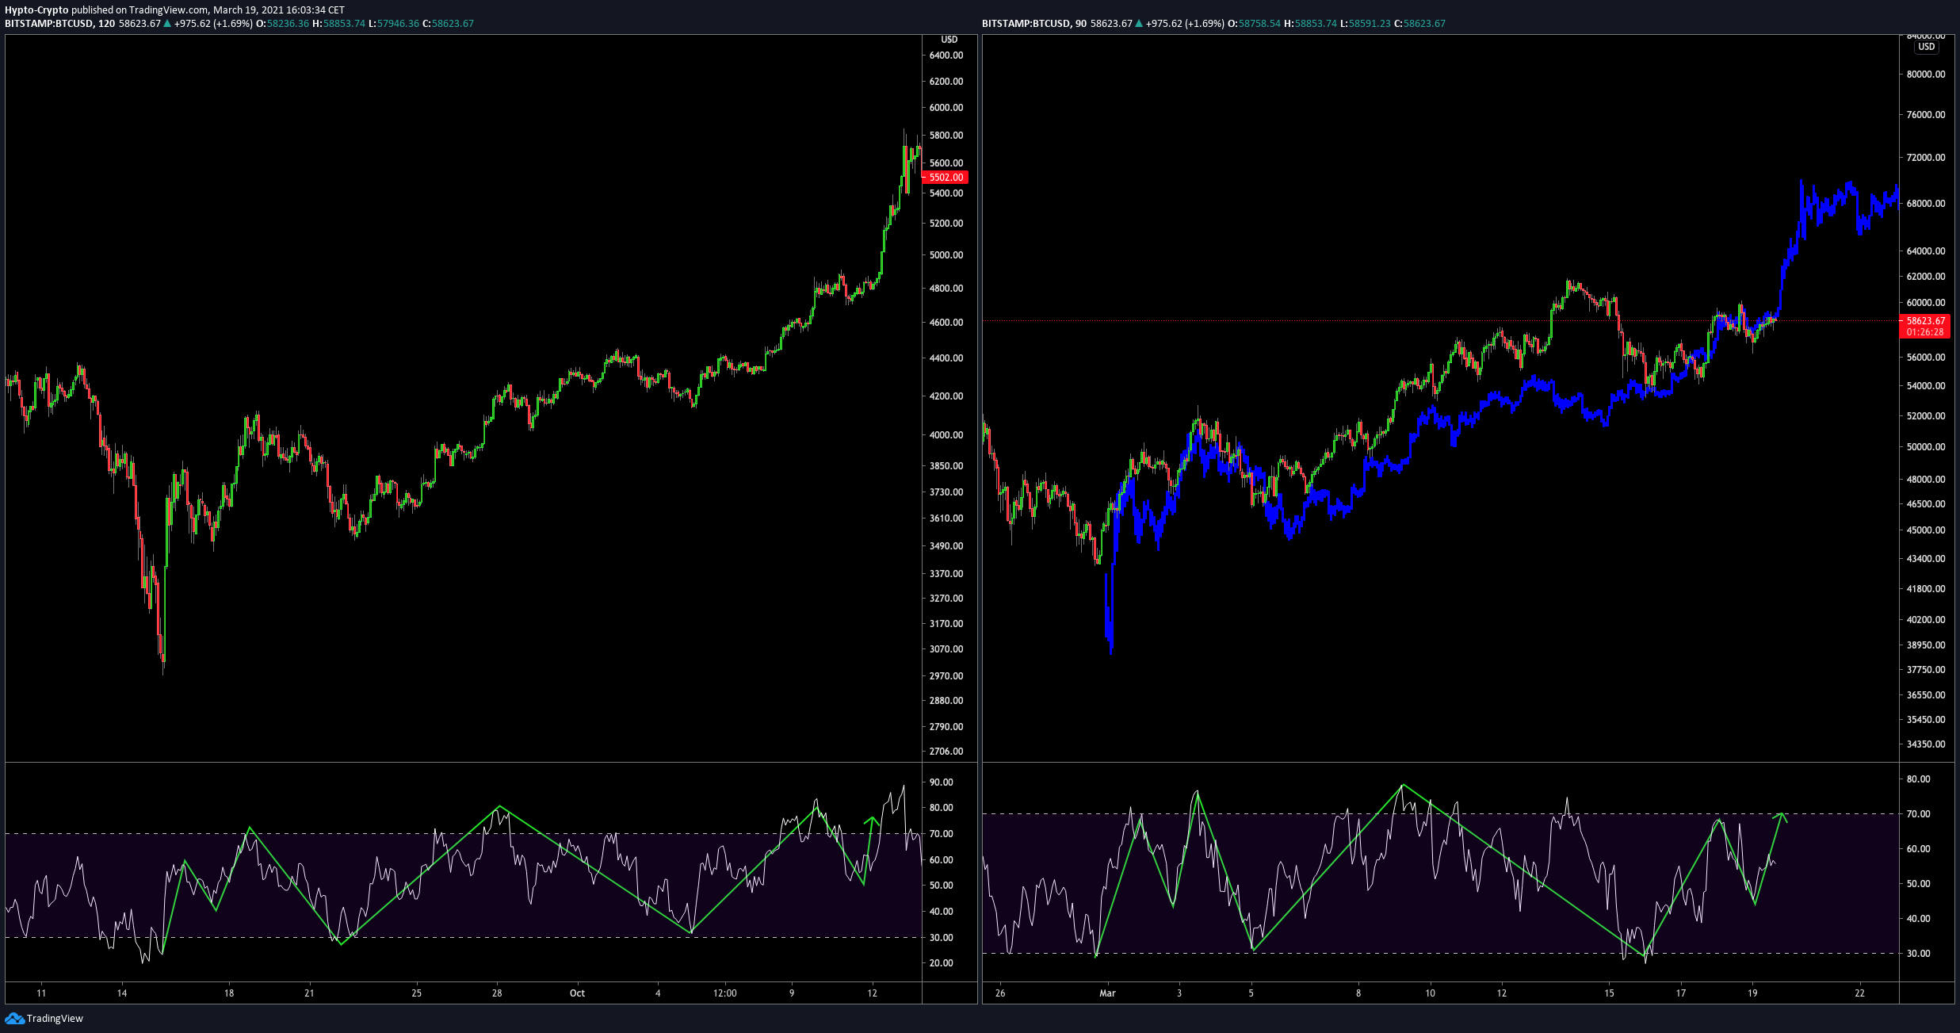1960x1033 pixels.
Task: Click the TradingView logo at bottom-left
Action: pos(44,1019)
